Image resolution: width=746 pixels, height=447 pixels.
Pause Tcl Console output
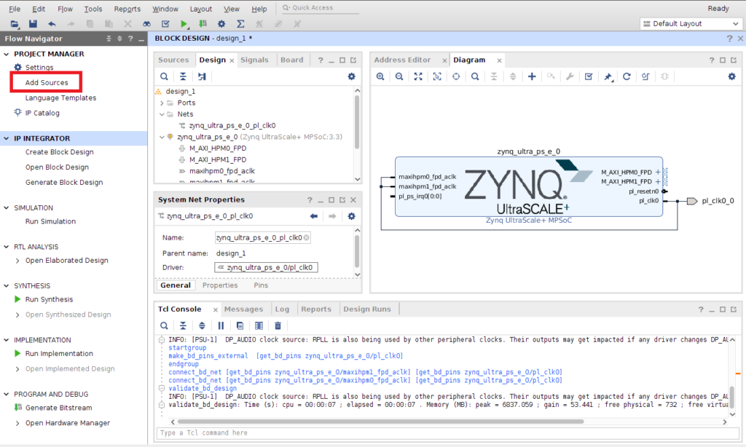click(221, 325)
